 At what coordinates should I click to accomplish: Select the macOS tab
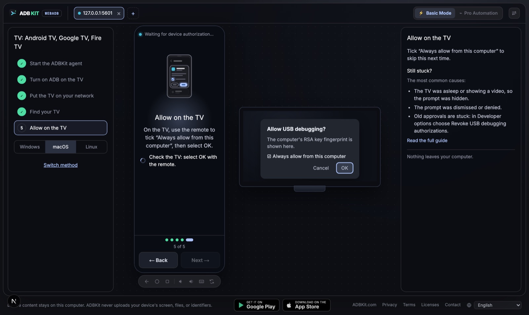[x=61, y=147]
